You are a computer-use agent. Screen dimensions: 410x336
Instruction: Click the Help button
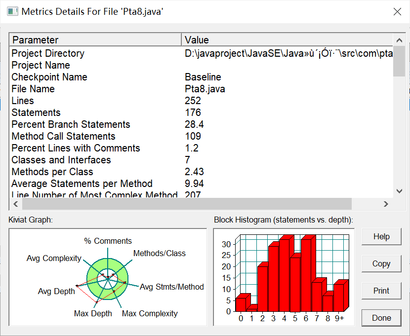(381, 236)
